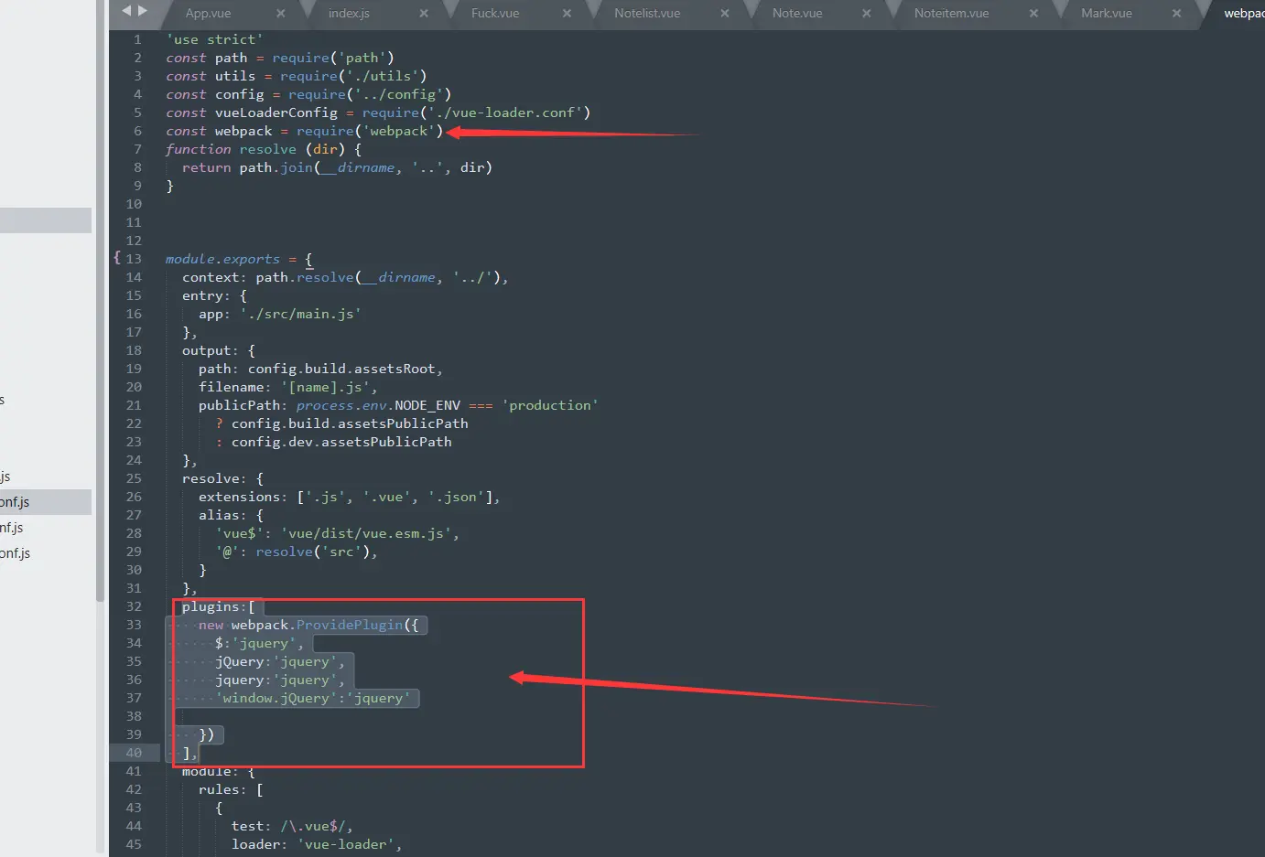Go to the Note.vue tab
The image size is (1265, 857).
[x=797, y=13]
